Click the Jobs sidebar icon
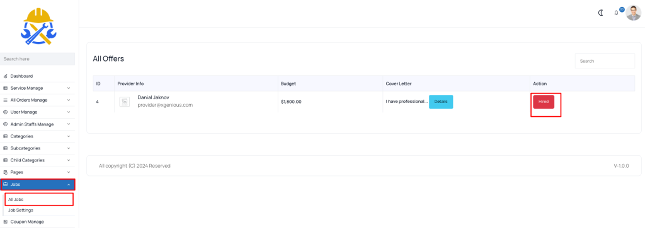The width and height of the screenshot is (645, 228). (5, 185)
